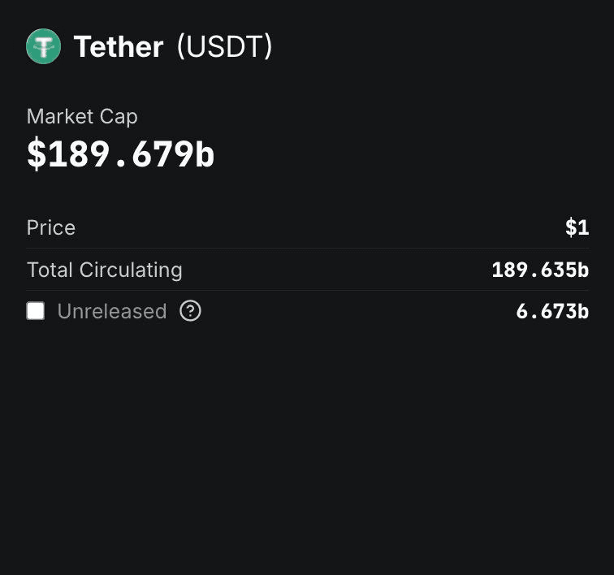Click the divider line below the Price row
Viewport: 614px width, 575px height.
(x=308, y=248)
